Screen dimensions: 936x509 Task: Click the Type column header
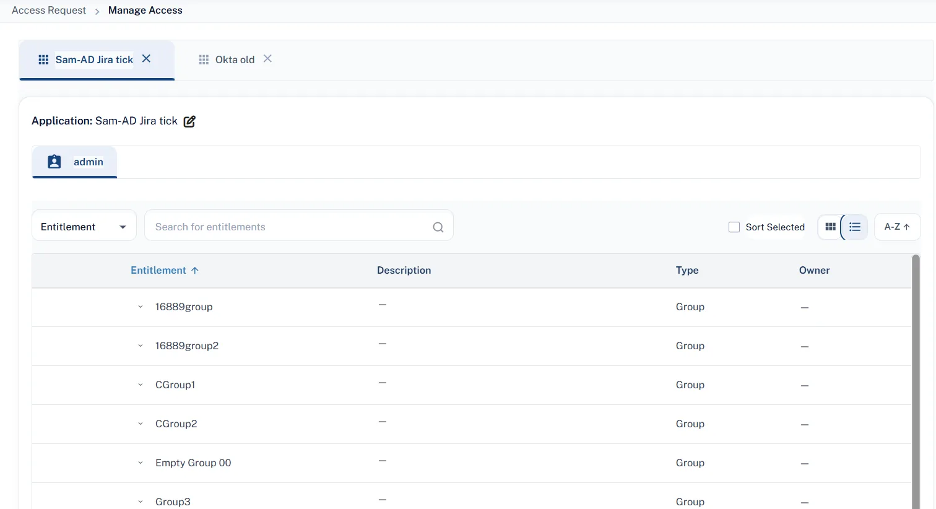687,271
